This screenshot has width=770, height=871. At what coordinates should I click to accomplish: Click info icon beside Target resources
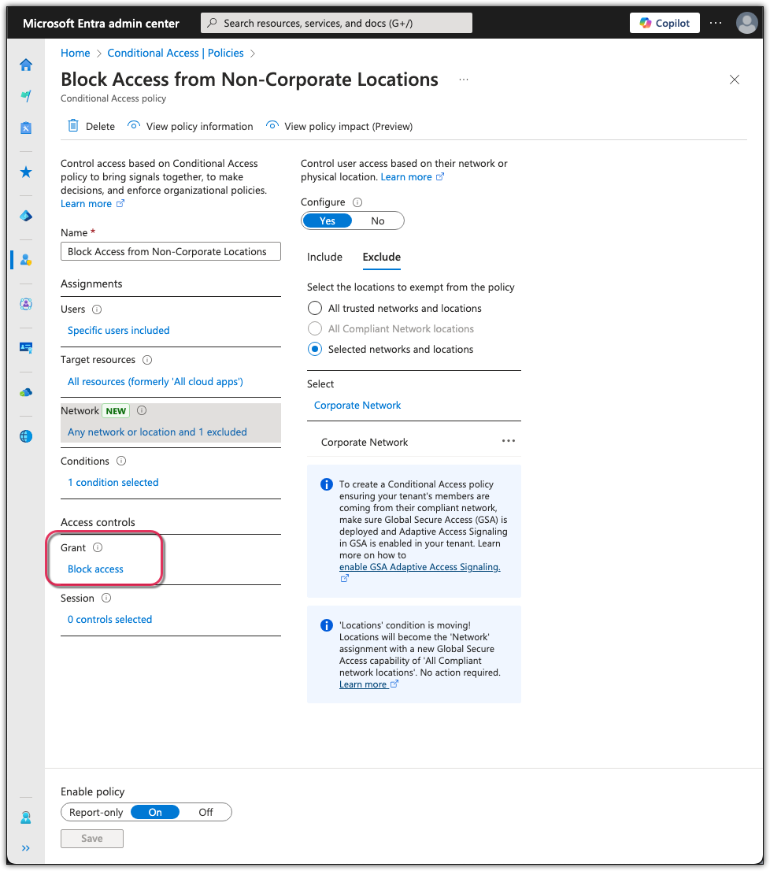(x=147, y=360)
